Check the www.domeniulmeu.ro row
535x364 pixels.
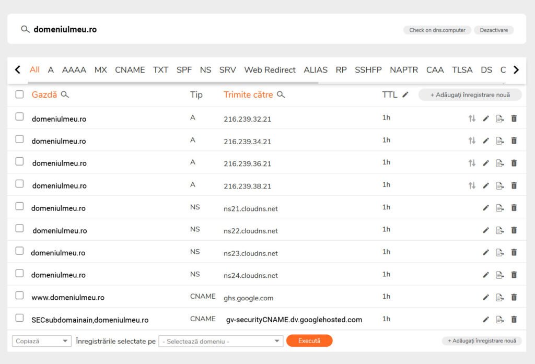(19, 294)
